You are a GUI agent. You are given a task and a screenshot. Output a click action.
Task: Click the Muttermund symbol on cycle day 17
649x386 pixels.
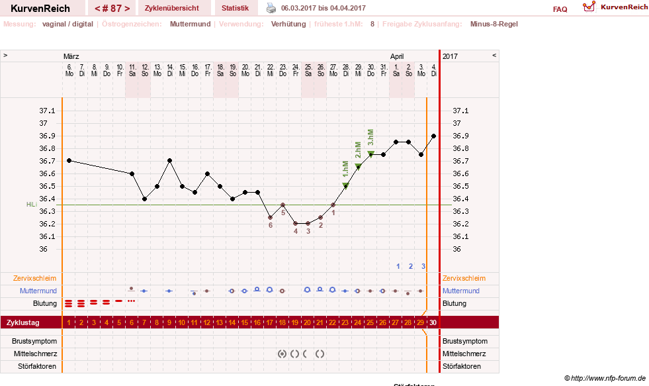click(x=269, y=290)
